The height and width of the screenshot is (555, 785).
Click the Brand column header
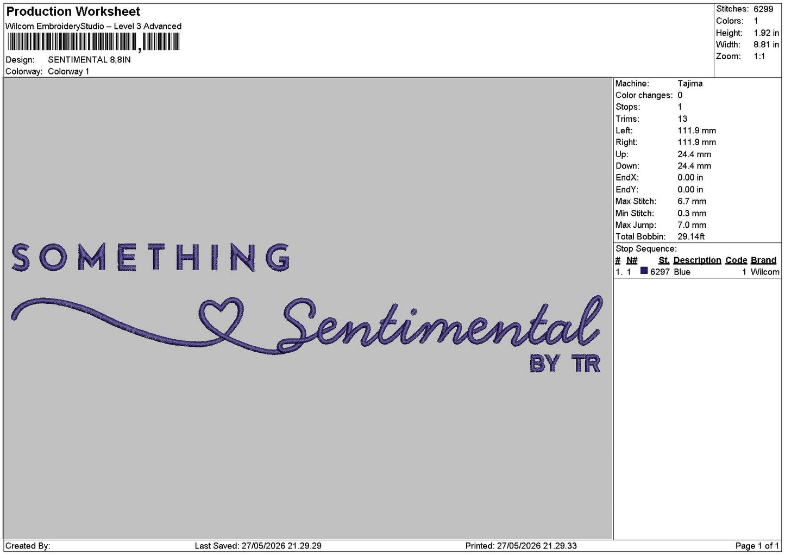tap(763, 260)
